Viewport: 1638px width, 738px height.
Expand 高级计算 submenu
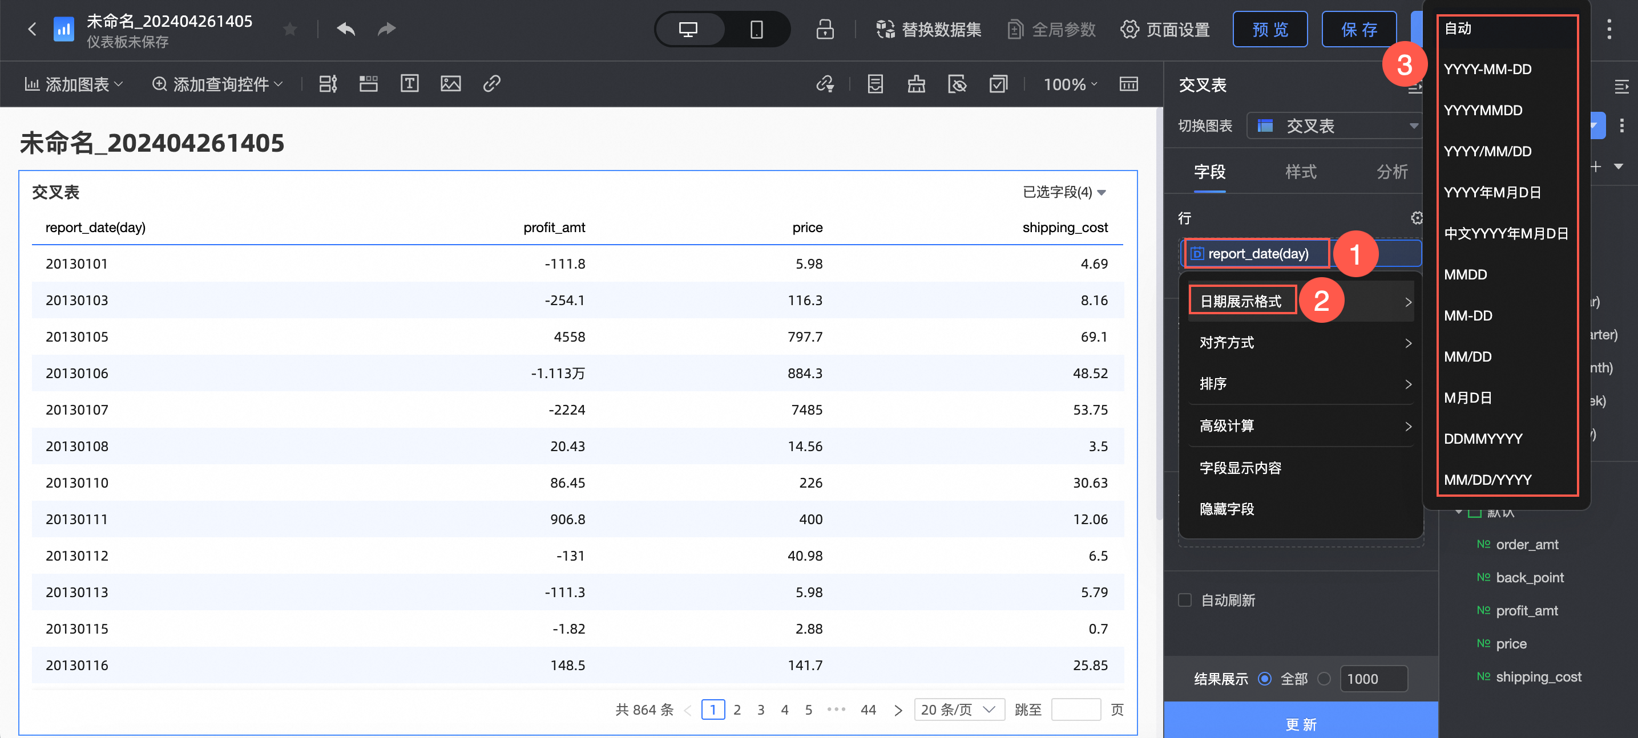tap(1300, 426)
